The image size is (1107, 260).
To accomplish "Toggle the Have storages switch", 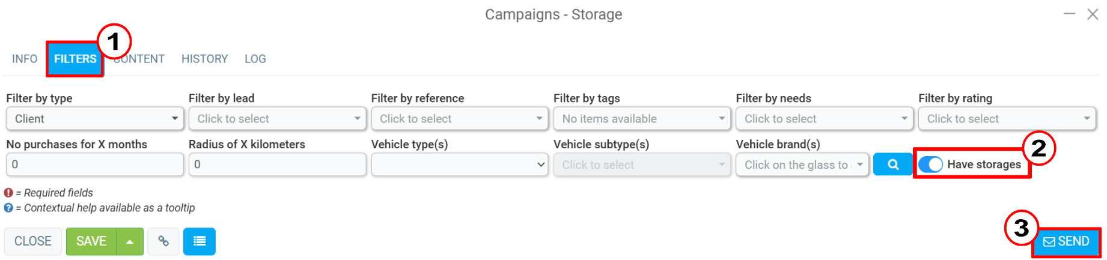I will coord(930,165).
